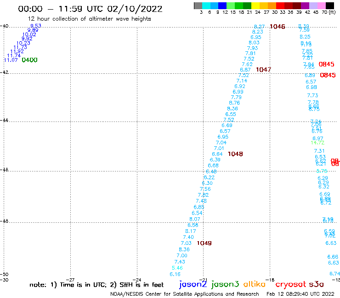This screenshot has width=340, height=298.
Task: Click the '70 (ft)' legend label
Action: pos(329,12)
